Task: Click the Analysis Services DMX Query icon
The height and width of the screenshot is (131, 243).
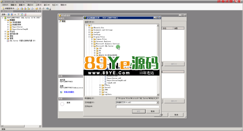Action: (x=25, y=9)
